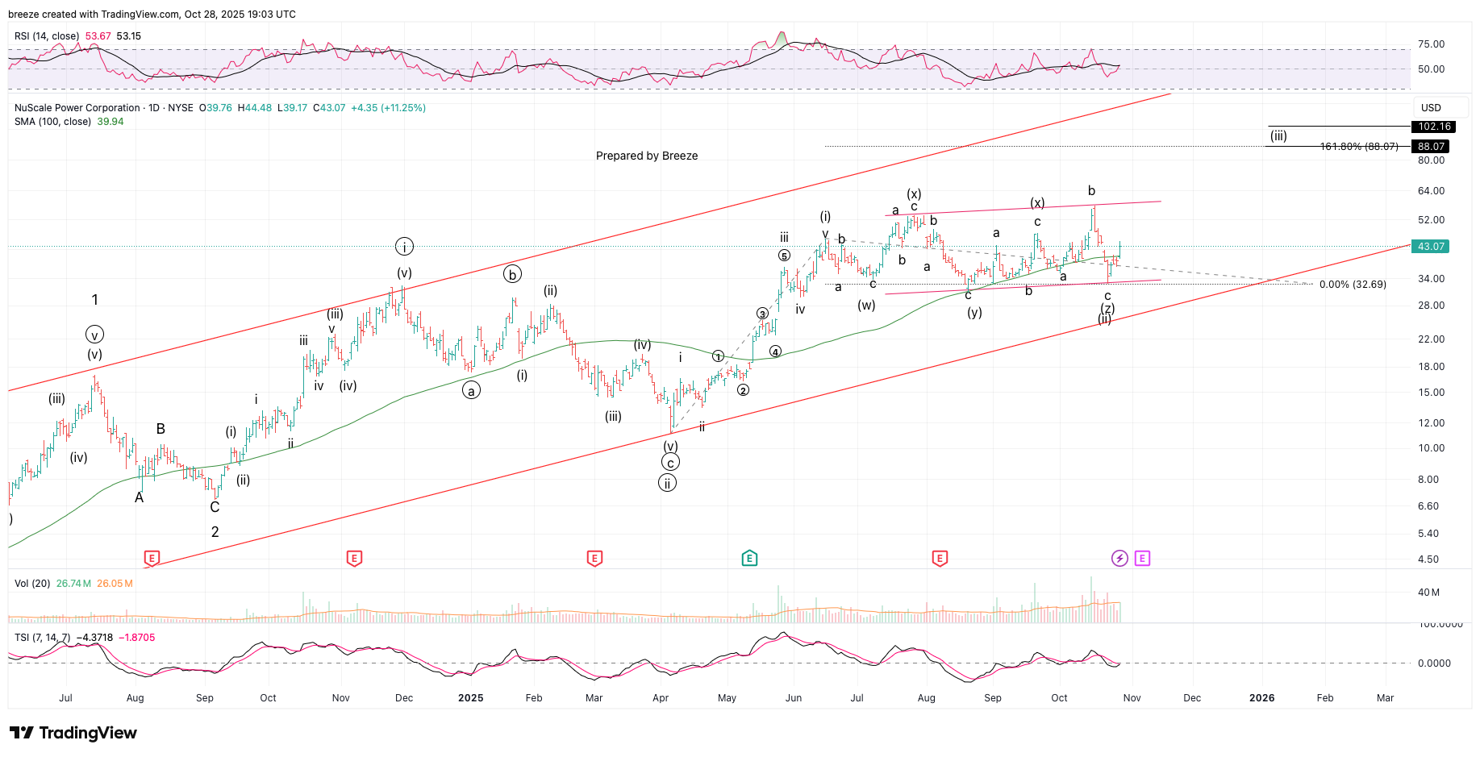Select the (y) wave label
Screen dimensions: 1480x757
click(974, 313)
